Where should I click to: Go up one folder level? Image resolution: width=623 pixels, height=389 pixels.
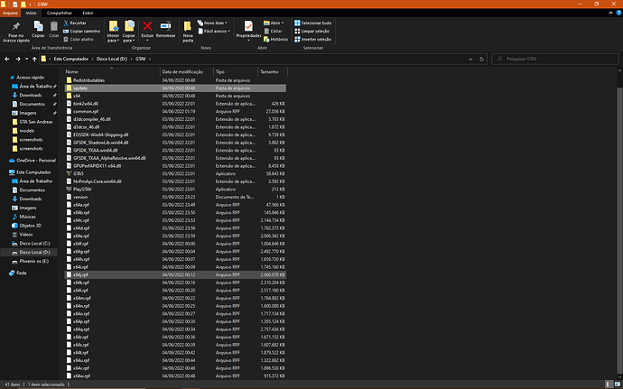pyautogui.click(x=34, y=59)
